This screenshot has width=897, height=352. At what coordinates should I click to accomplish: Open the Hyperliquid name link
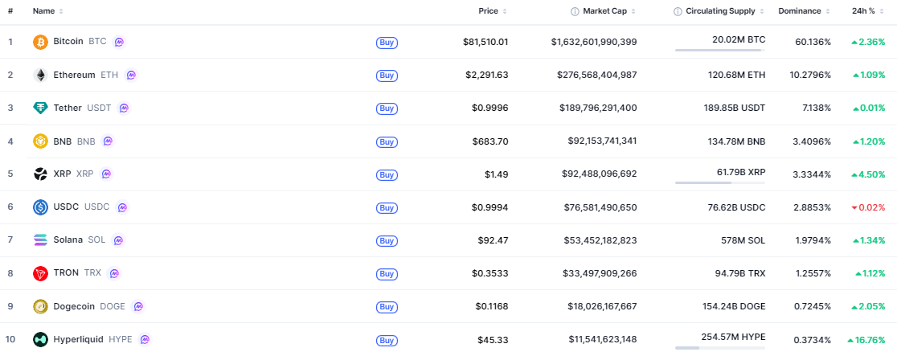tap(79, 339)
